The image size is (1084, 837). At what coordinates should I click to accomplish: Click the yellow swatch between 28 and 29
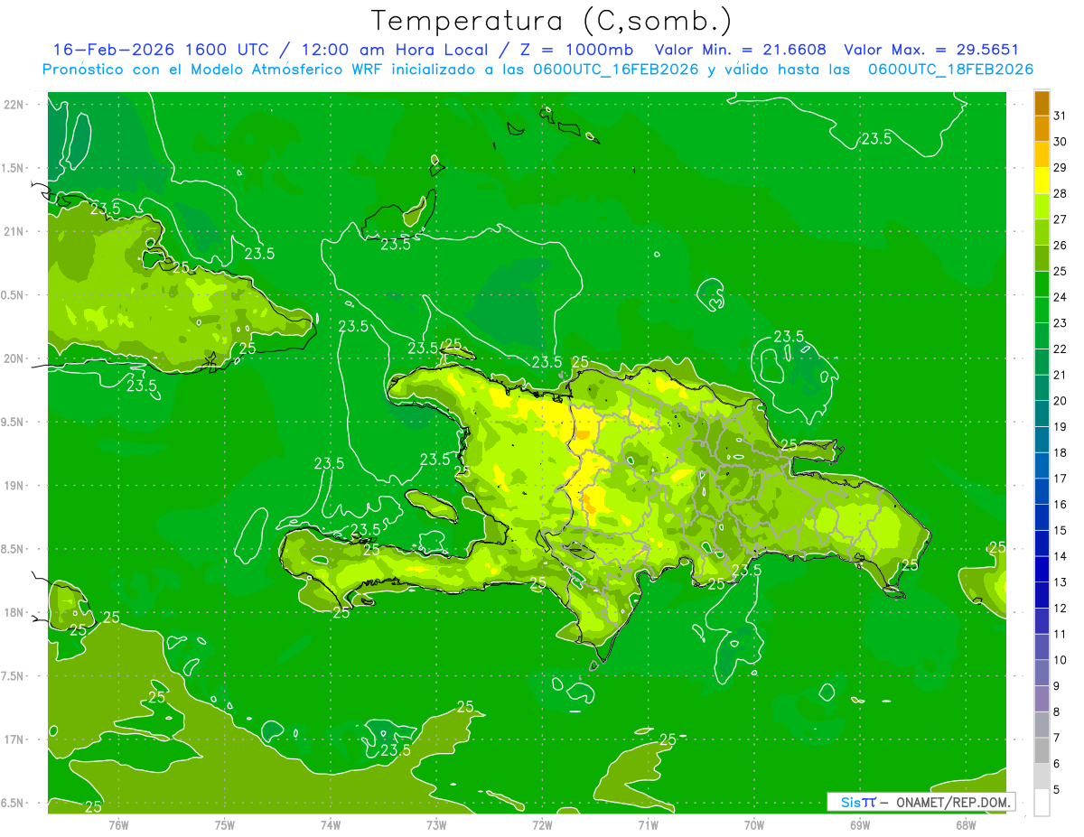pos(1042,181)
